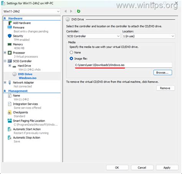Collapse the Hardware section
182x174 pixels.
5,18
